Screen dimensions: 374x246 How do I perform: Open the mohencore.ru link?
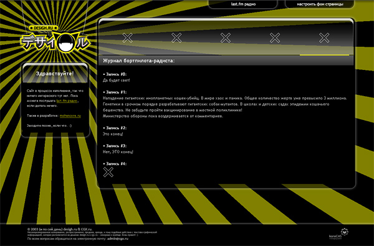tap(70, 116)
